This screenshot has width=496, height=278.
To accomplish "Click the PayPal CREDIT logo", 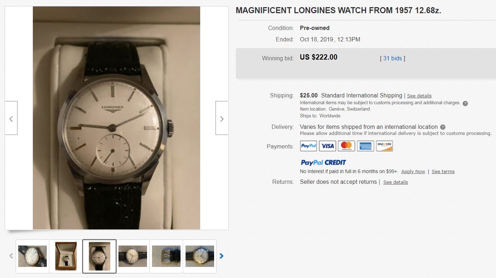I will click(323, 163).
